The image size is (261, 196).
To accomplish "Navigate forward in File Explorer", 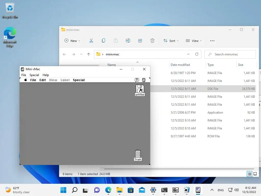I will pyautogui.click(x=73, y=54).
